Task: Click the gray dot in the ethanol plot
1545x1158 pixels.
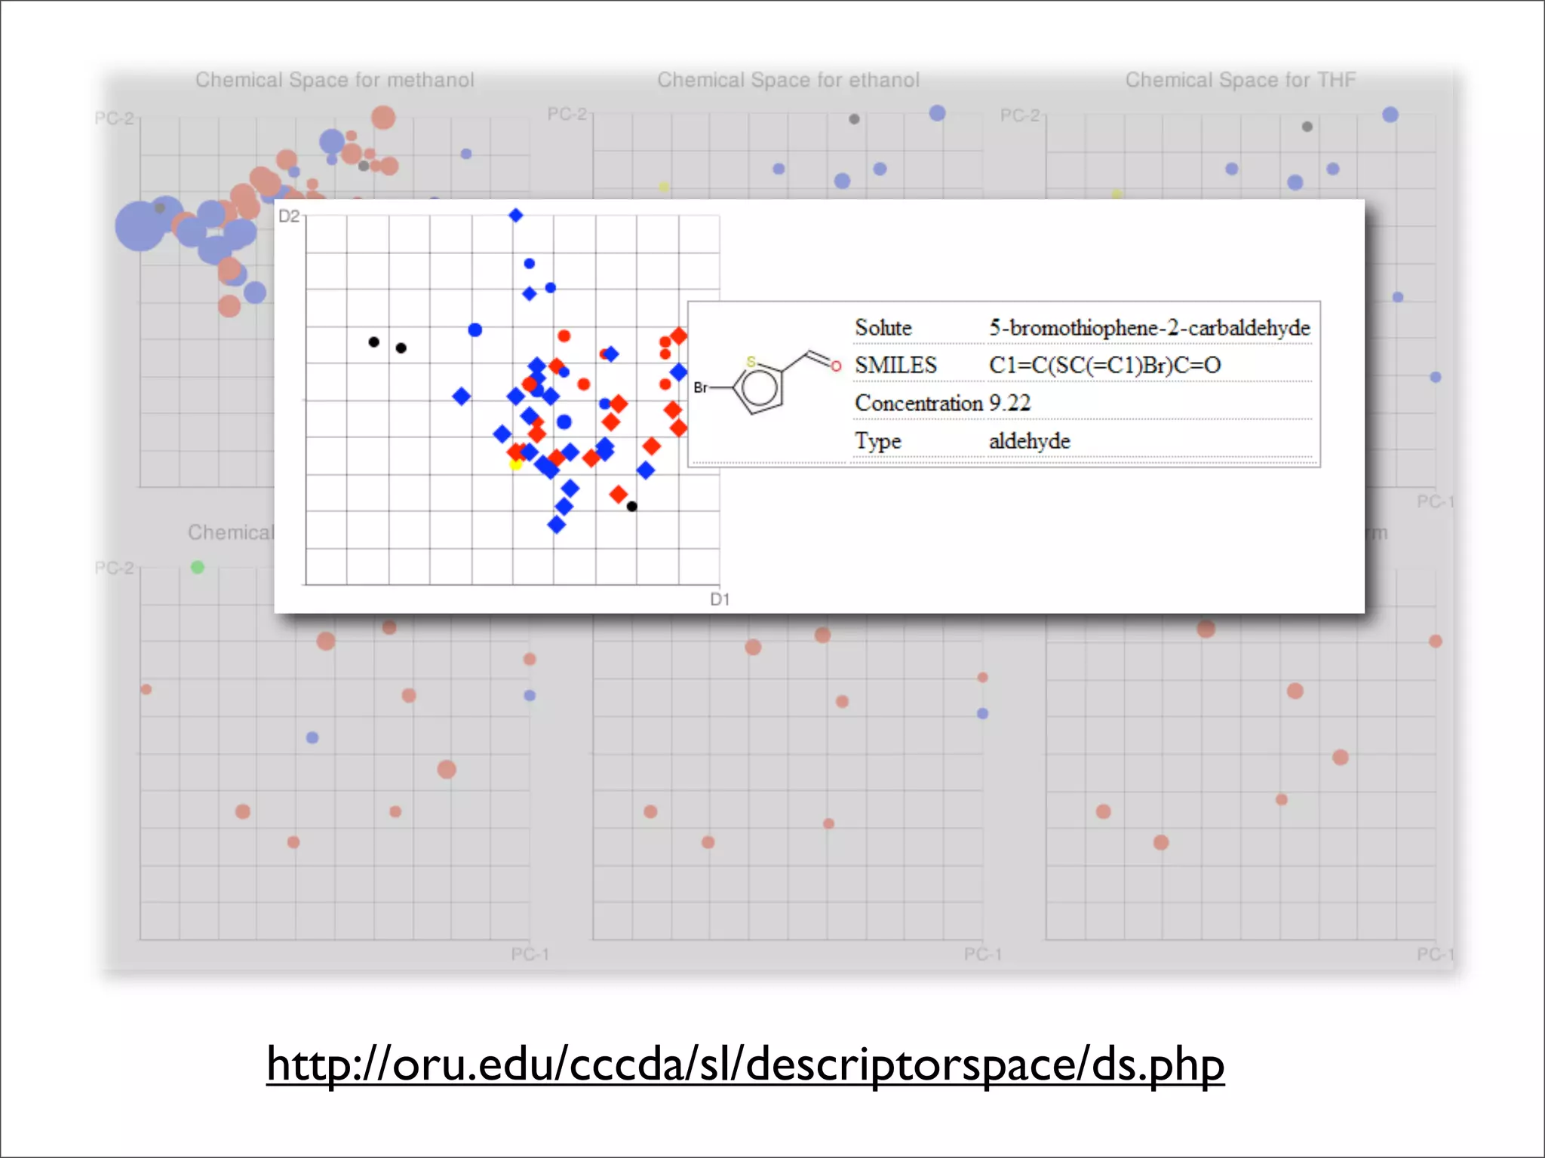Action: click(854, 119)
